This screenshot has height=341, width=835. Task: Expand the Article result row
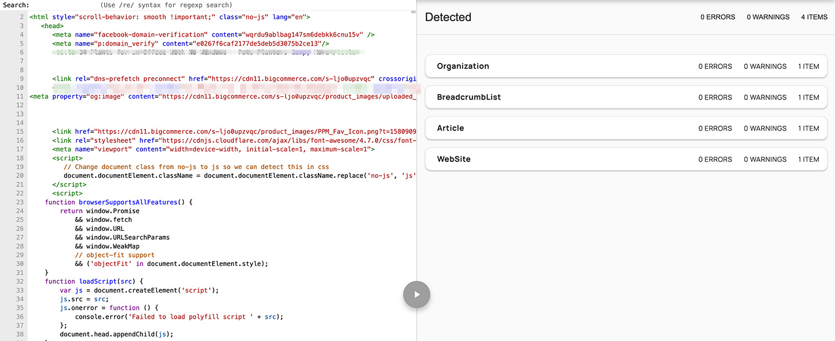(x=626, y=128)
